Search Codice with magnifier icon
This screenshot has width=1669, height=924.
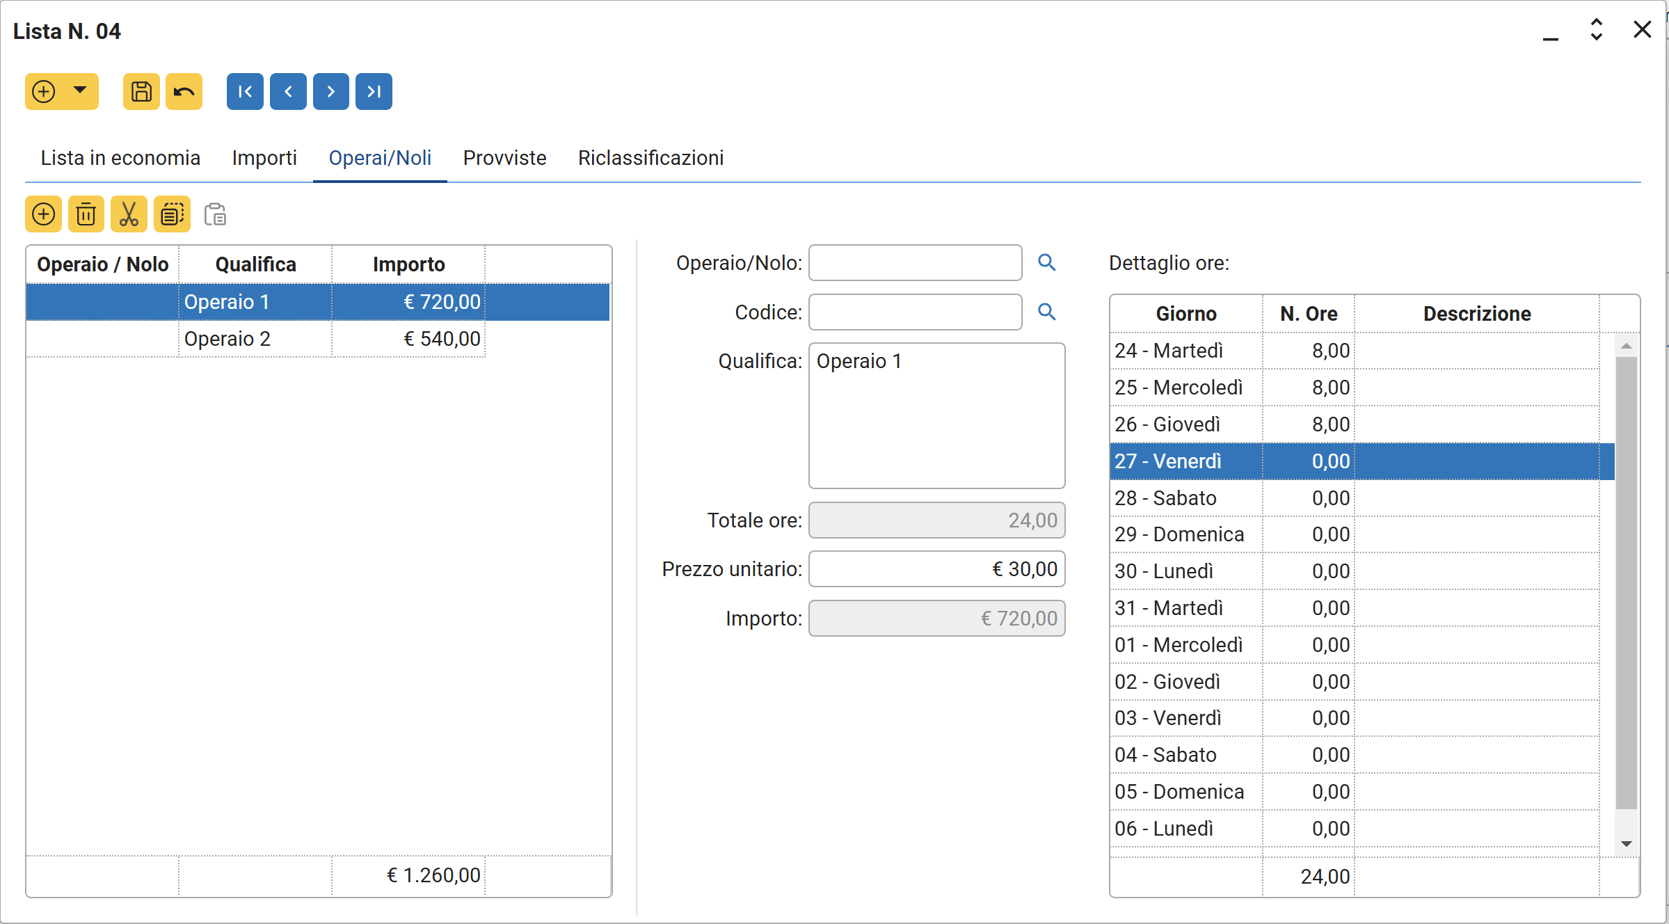coord(1046,312)
